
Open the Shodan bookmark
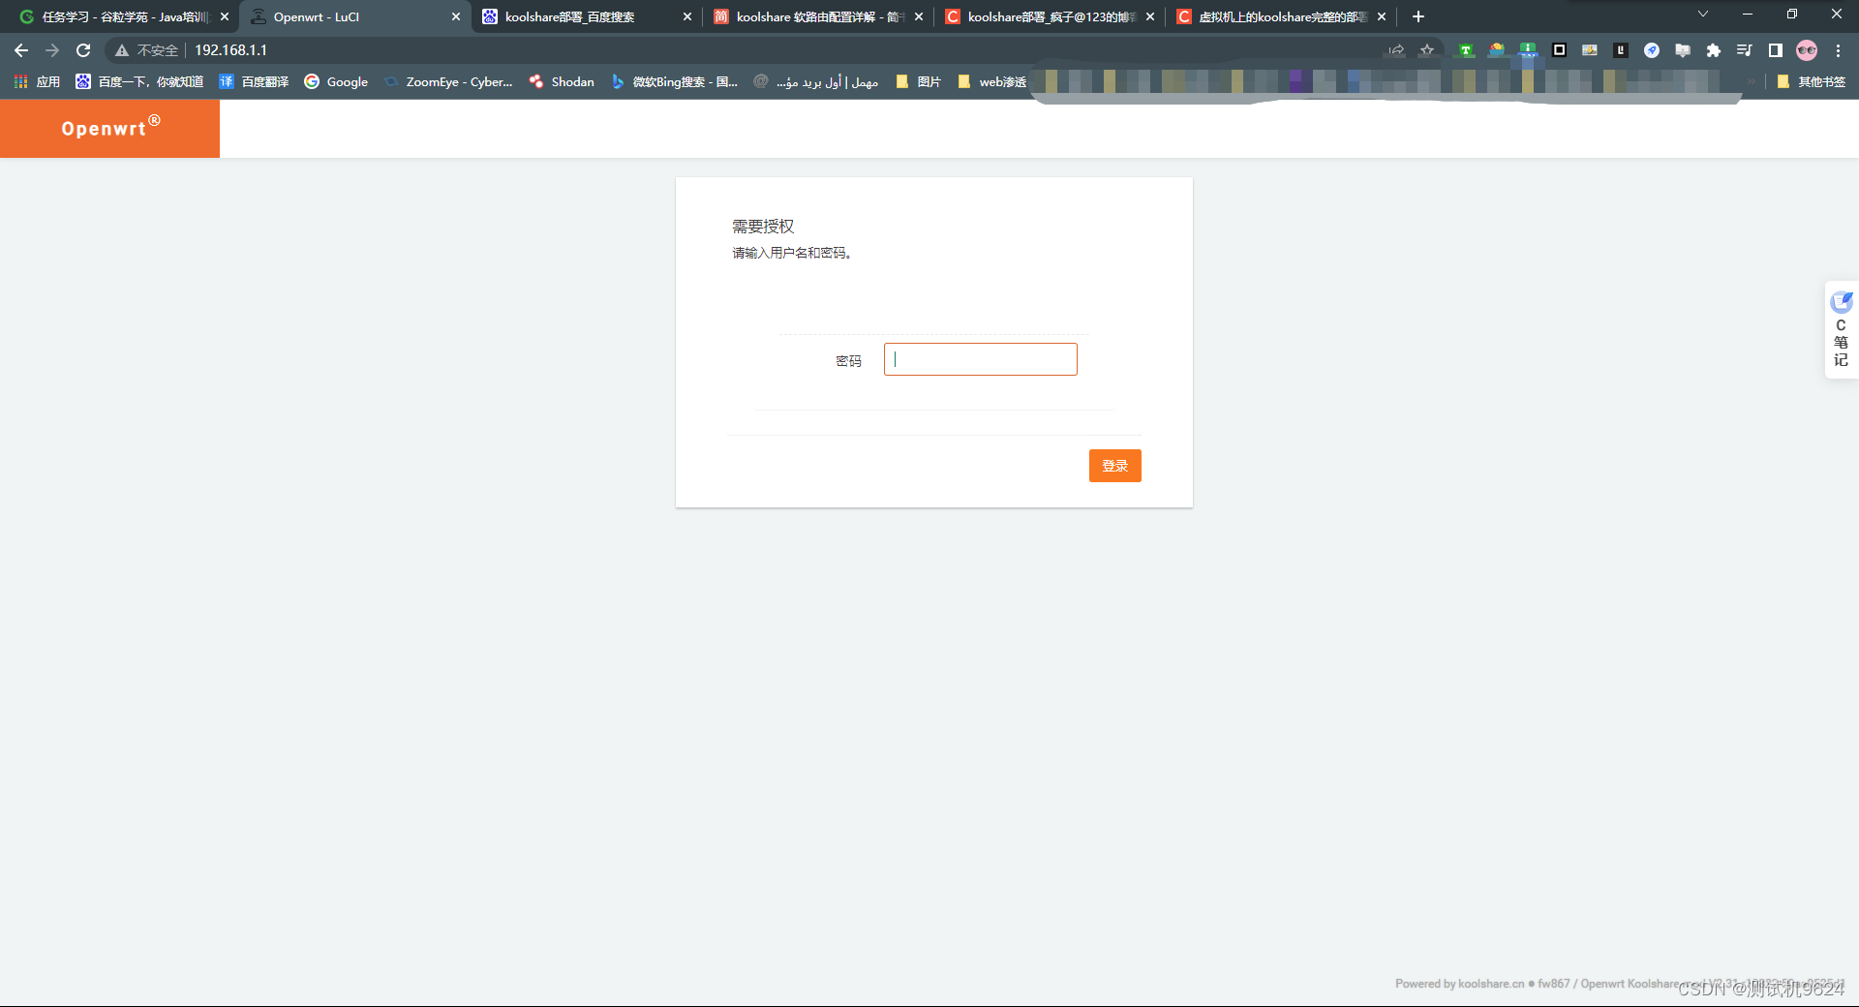562,82
